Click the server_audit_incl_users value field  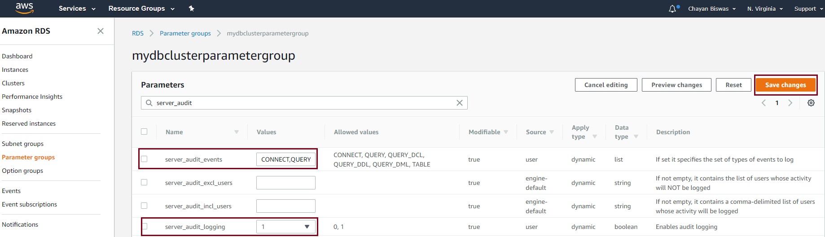coord(286,206)
